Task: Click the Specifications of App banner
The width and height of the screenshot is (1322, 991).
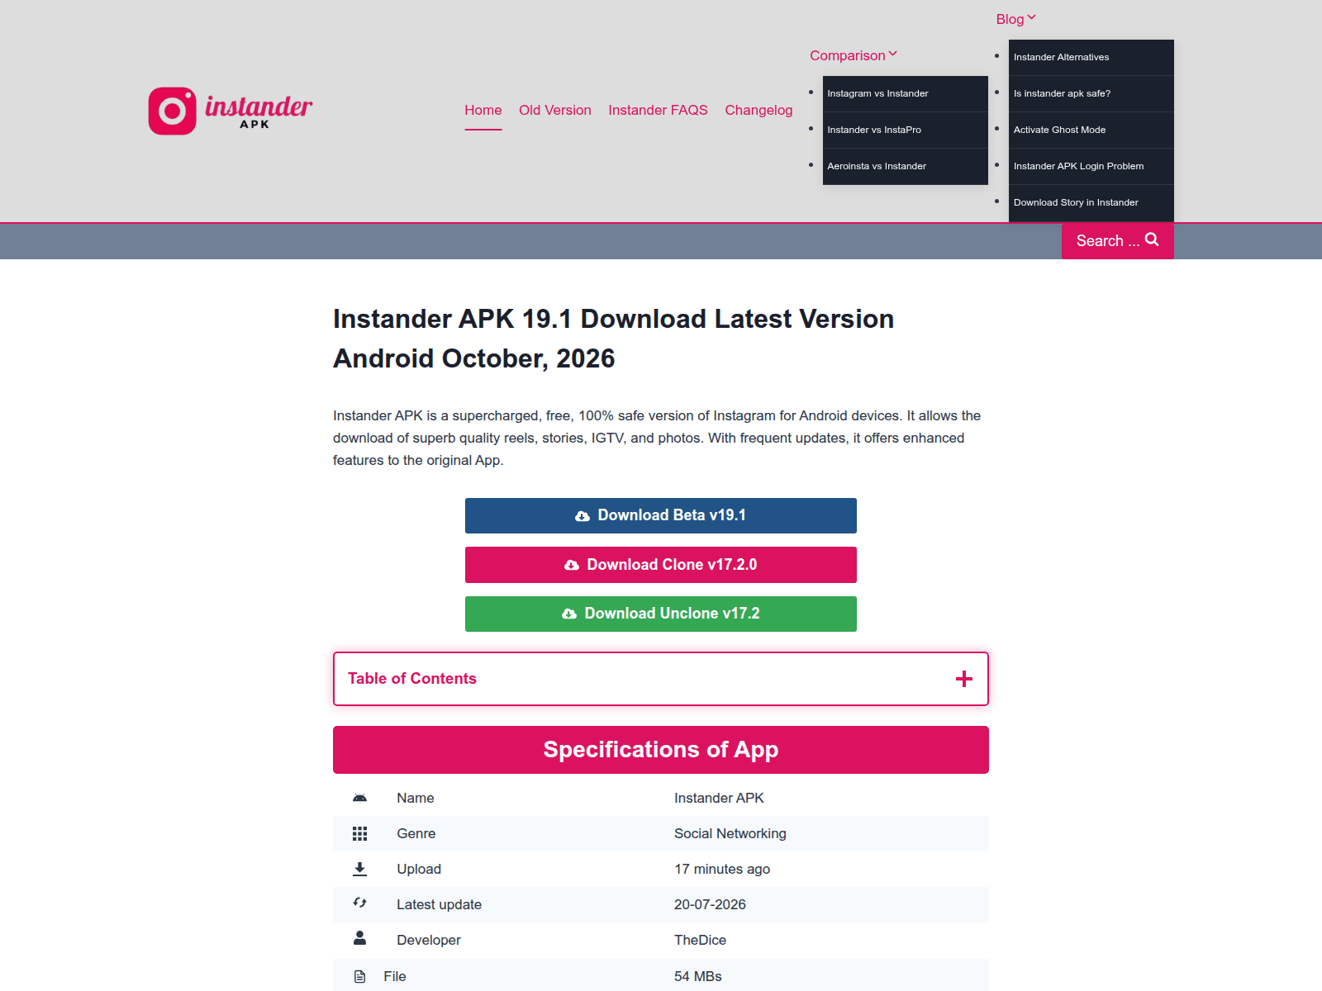Action: click(x=661, y=750)
